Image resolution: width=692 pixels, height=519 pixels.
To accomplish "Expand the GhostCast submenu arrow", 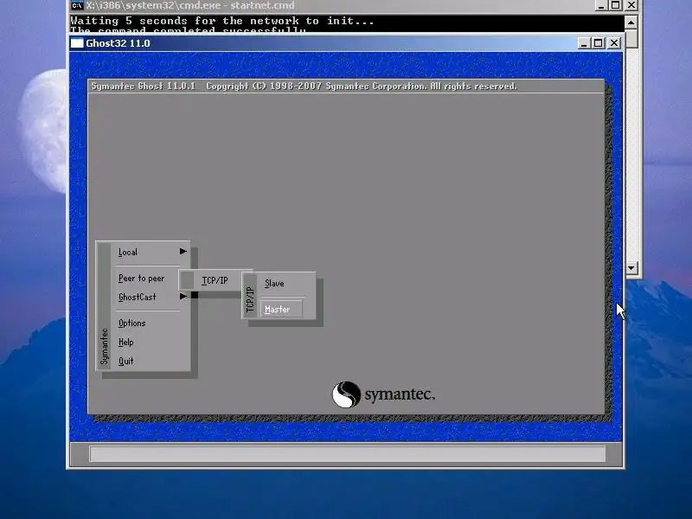I will point(183,297).
